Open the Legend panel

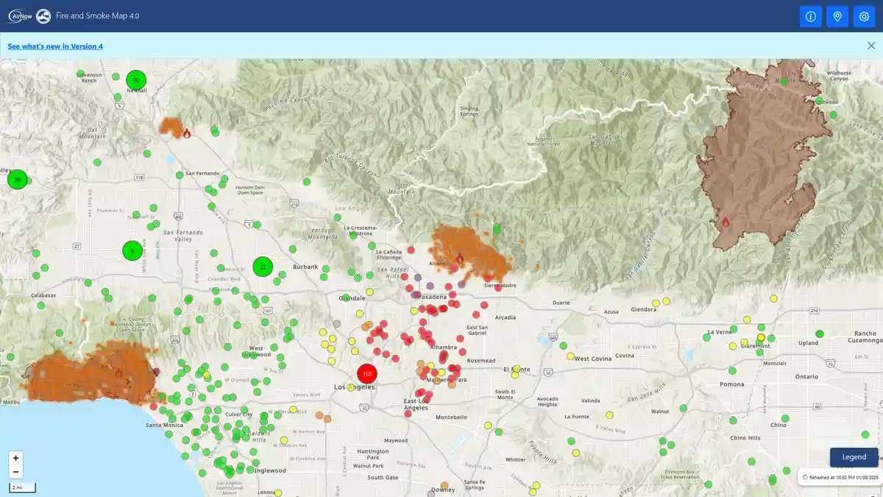click(854, 457)
